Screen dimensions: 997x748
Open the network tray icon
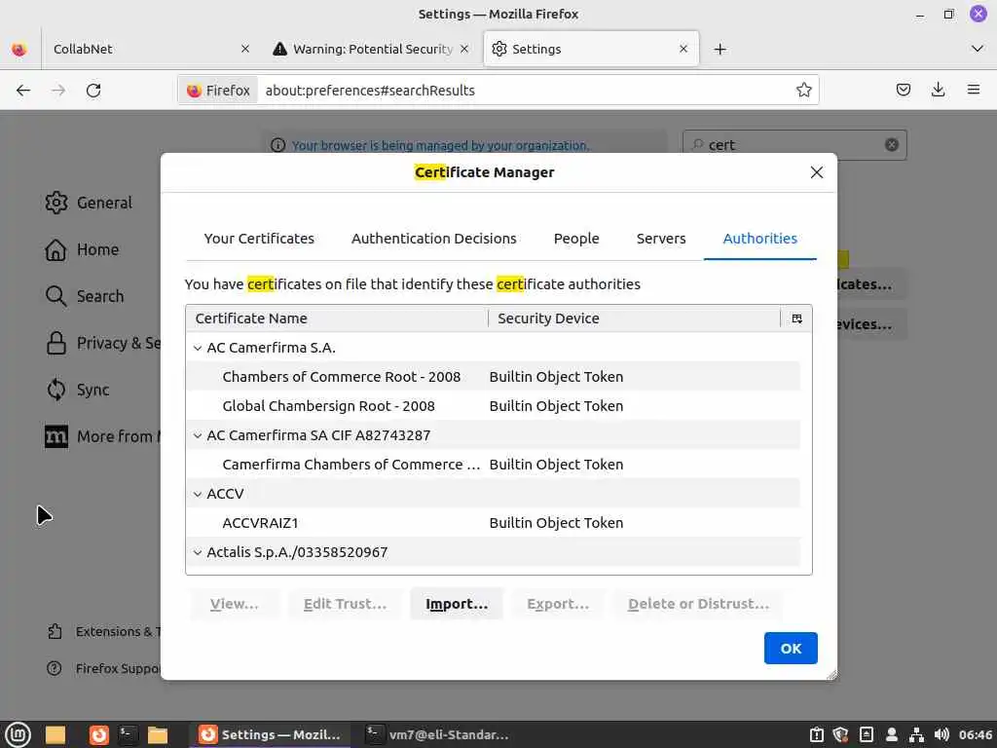coord(916,734)
